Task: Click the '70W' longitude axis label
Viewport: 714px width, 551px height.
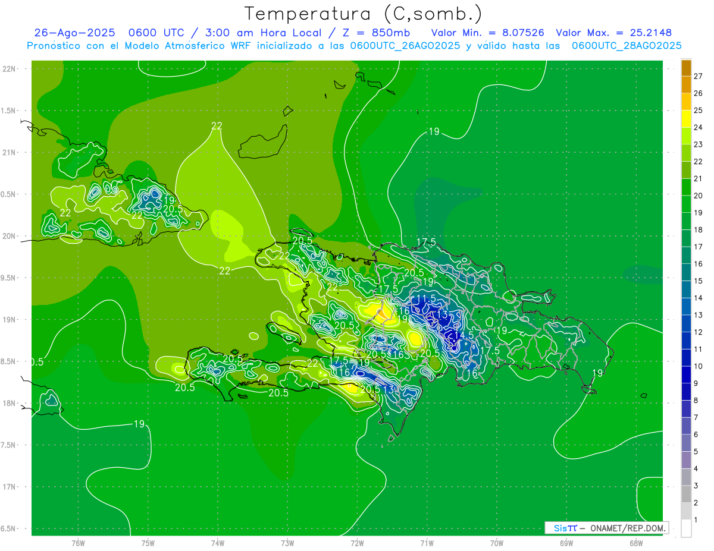Action: point(497,543)
